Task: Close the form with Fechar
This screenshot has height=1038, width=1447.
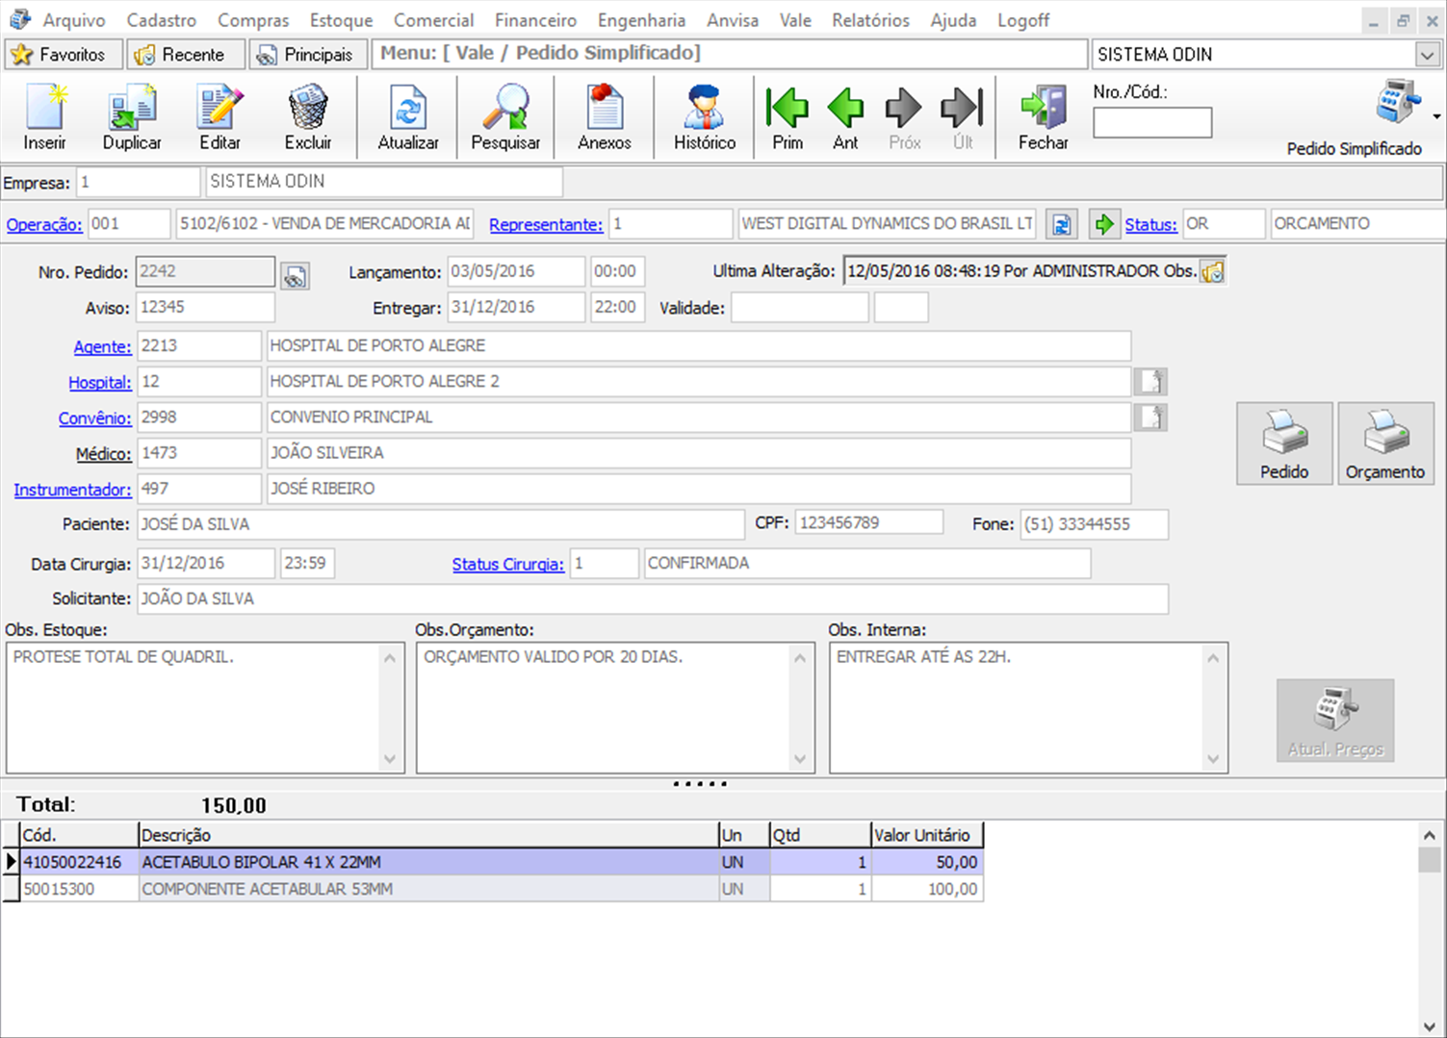Action: 1044,117
